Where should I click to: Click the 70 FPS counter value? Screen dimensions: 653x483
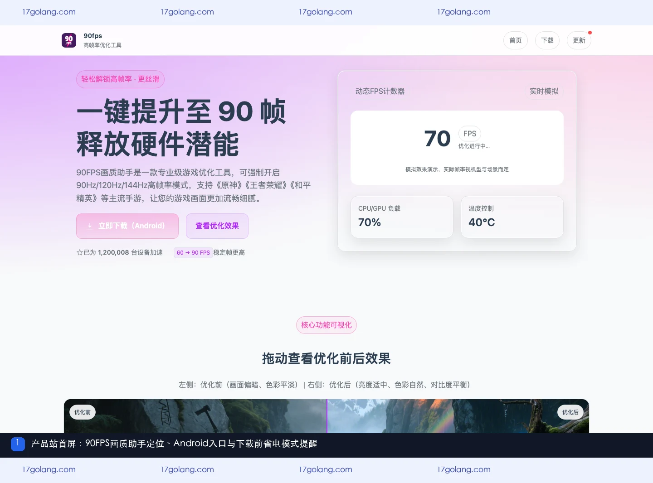point(438,139)
